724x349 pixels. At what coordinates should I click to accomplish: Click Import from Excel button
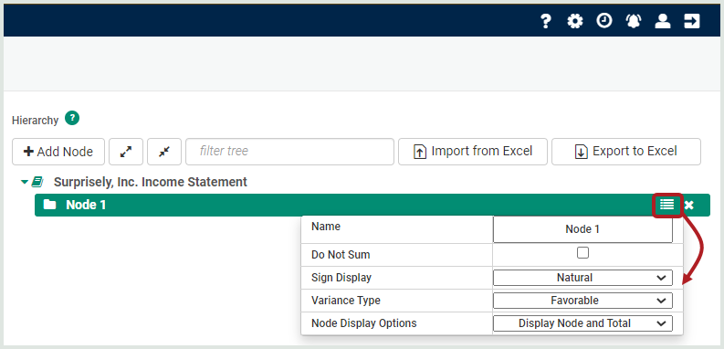point(473,152)
